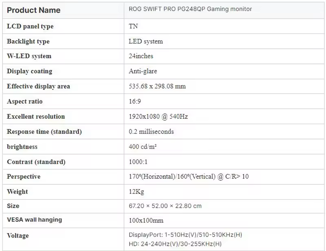Click the Effective display area label

point(38,86)
